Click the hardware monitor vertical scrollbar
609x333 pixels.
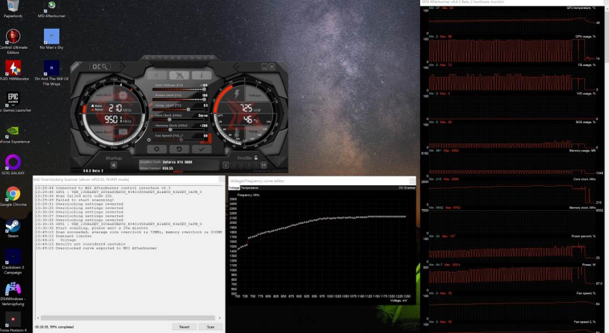click(606, 169)
